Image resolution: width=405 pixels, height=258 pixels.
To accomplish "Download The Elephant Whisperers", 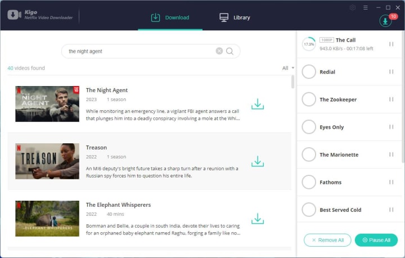I will [258, 219].
